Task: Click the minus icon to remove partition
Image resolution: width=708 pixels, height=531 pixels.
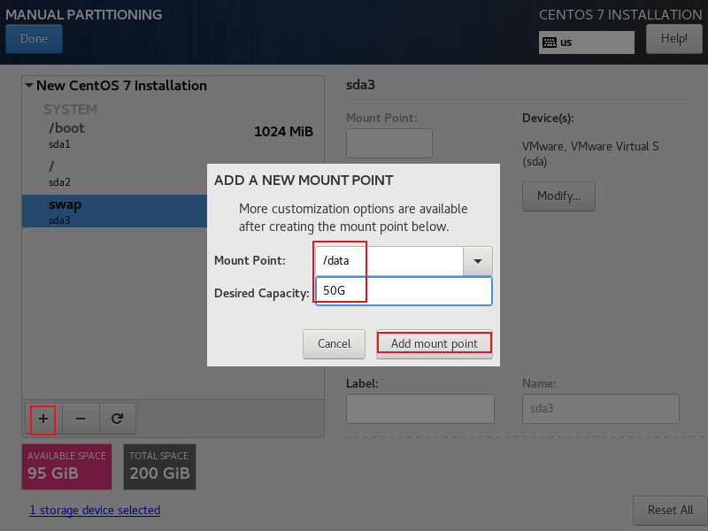Action: click(x=80, y=419)
